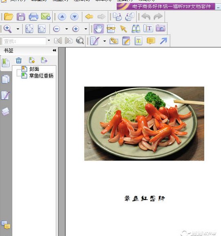Delete bookmark with trash icon
The height and width of the screenshot is (236, 221).
click(19, 60)
